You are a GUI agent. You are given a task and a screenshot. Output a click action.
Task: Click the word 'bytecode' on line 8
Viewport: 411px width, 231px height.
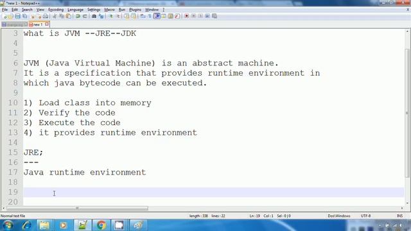pyautogui.click(x=100, y=83)
